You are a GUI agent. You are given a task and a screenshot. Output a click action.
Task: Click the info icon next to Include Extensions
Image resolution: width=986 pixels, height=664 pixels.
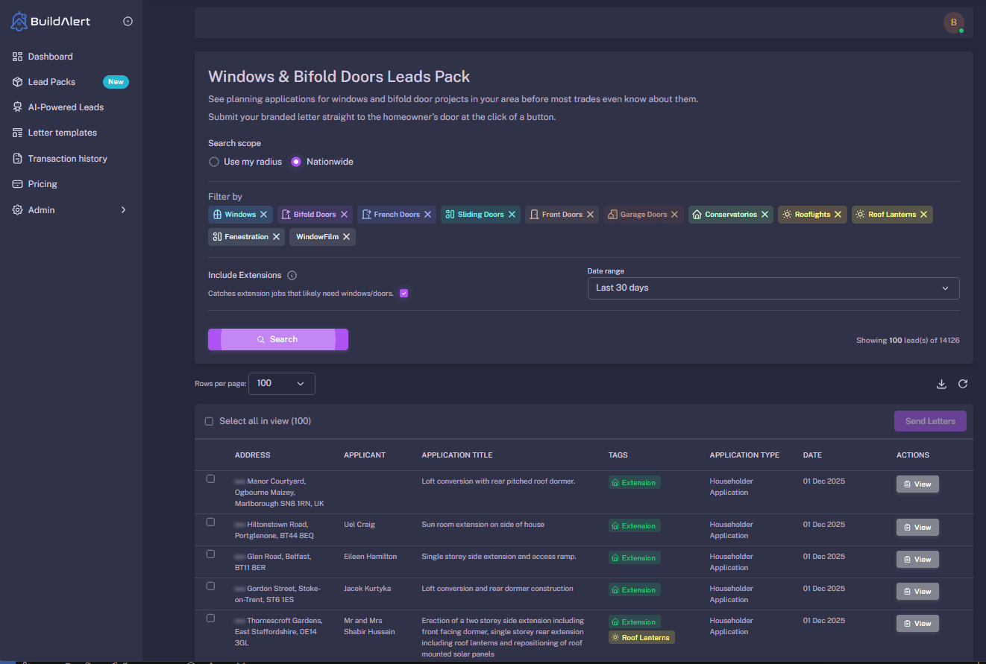[292, 275]
